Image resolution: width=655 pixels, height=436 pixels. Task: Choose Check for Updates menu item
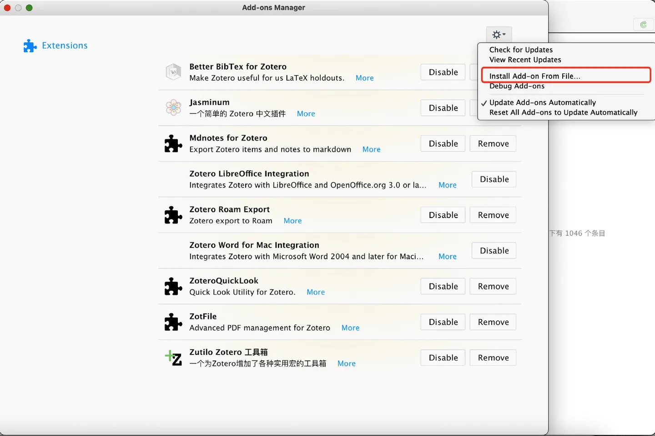pos(521,50)
